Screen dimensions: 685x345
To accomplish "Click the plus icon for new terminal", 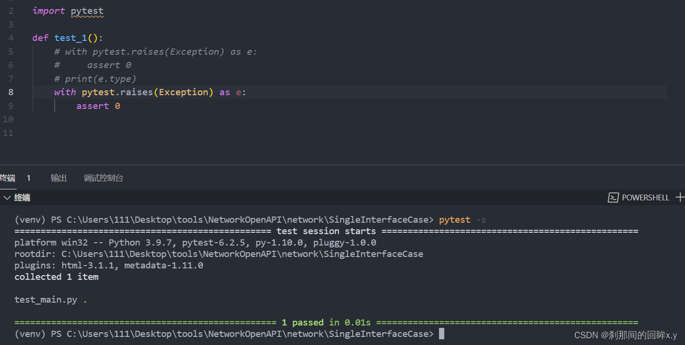I will pos(680,197).
